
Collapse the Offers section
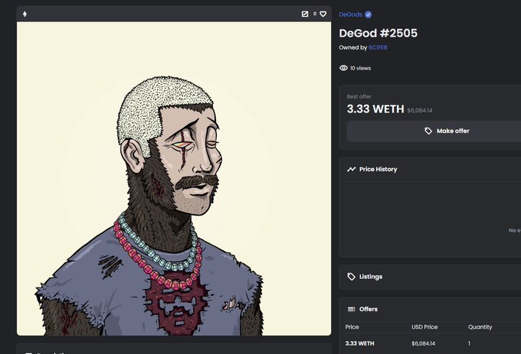[430, 309]
